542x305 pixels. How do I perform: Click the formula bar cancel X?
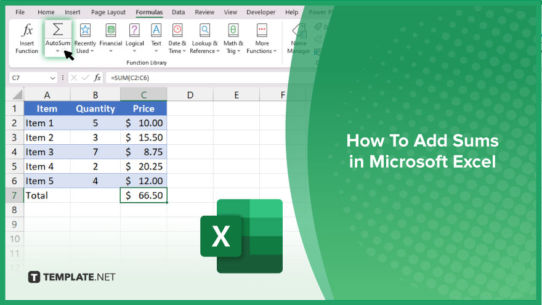click(x=74, y=78)
